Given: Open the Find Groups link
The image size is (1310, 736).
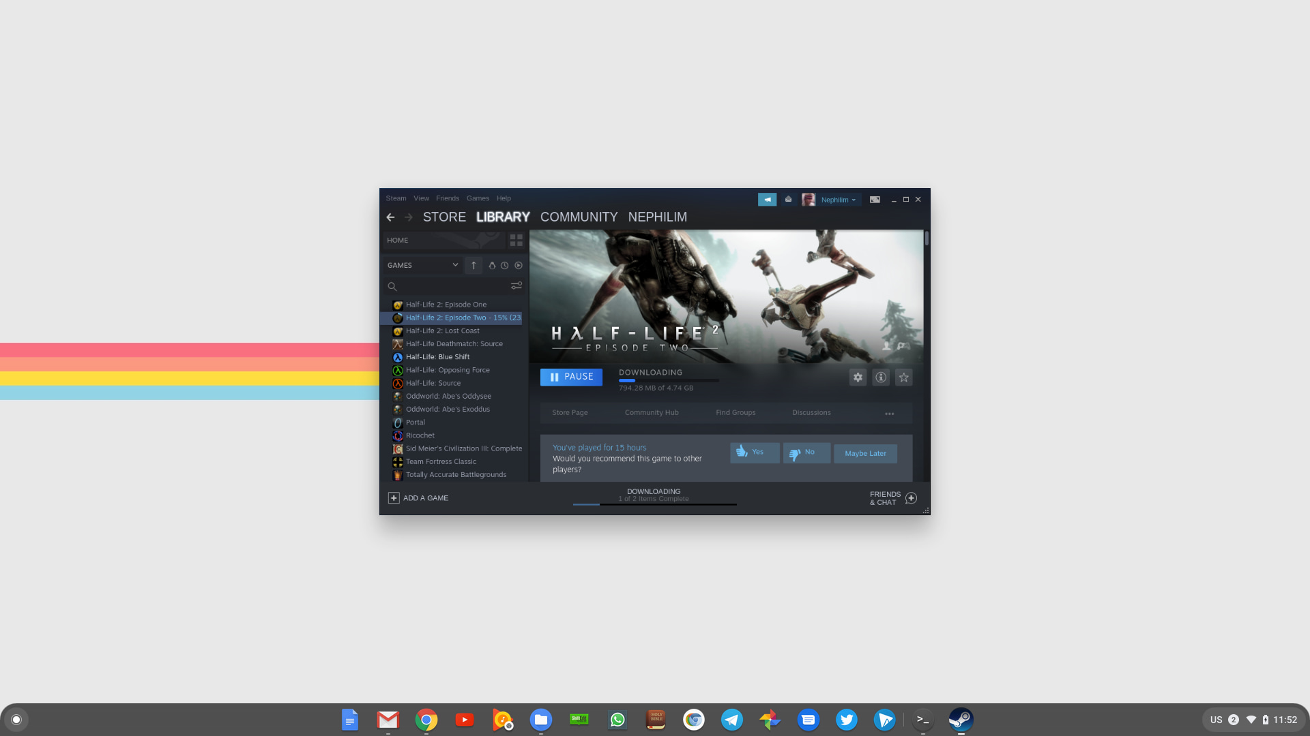Looking at the screenshot, I should pyautogui.click(x=736, y=413).
